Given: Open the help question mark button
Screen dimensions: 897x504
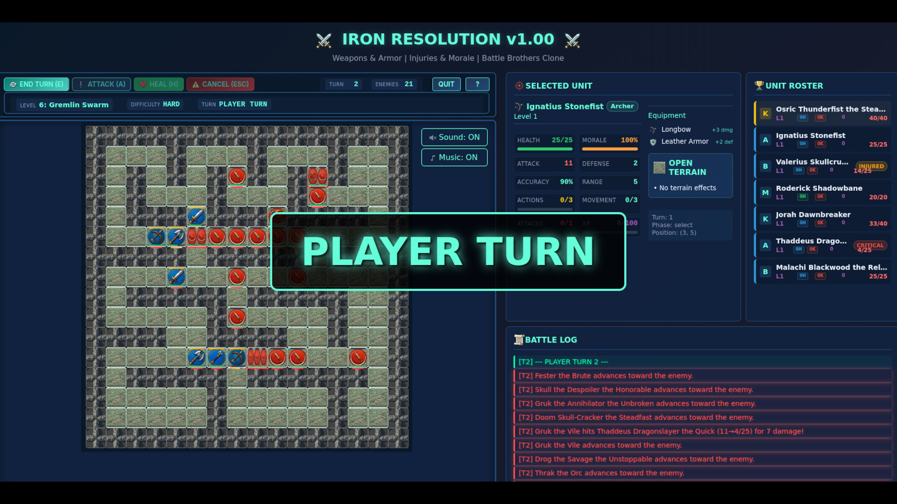Looking at the screenshot, I should click(477, 84).
